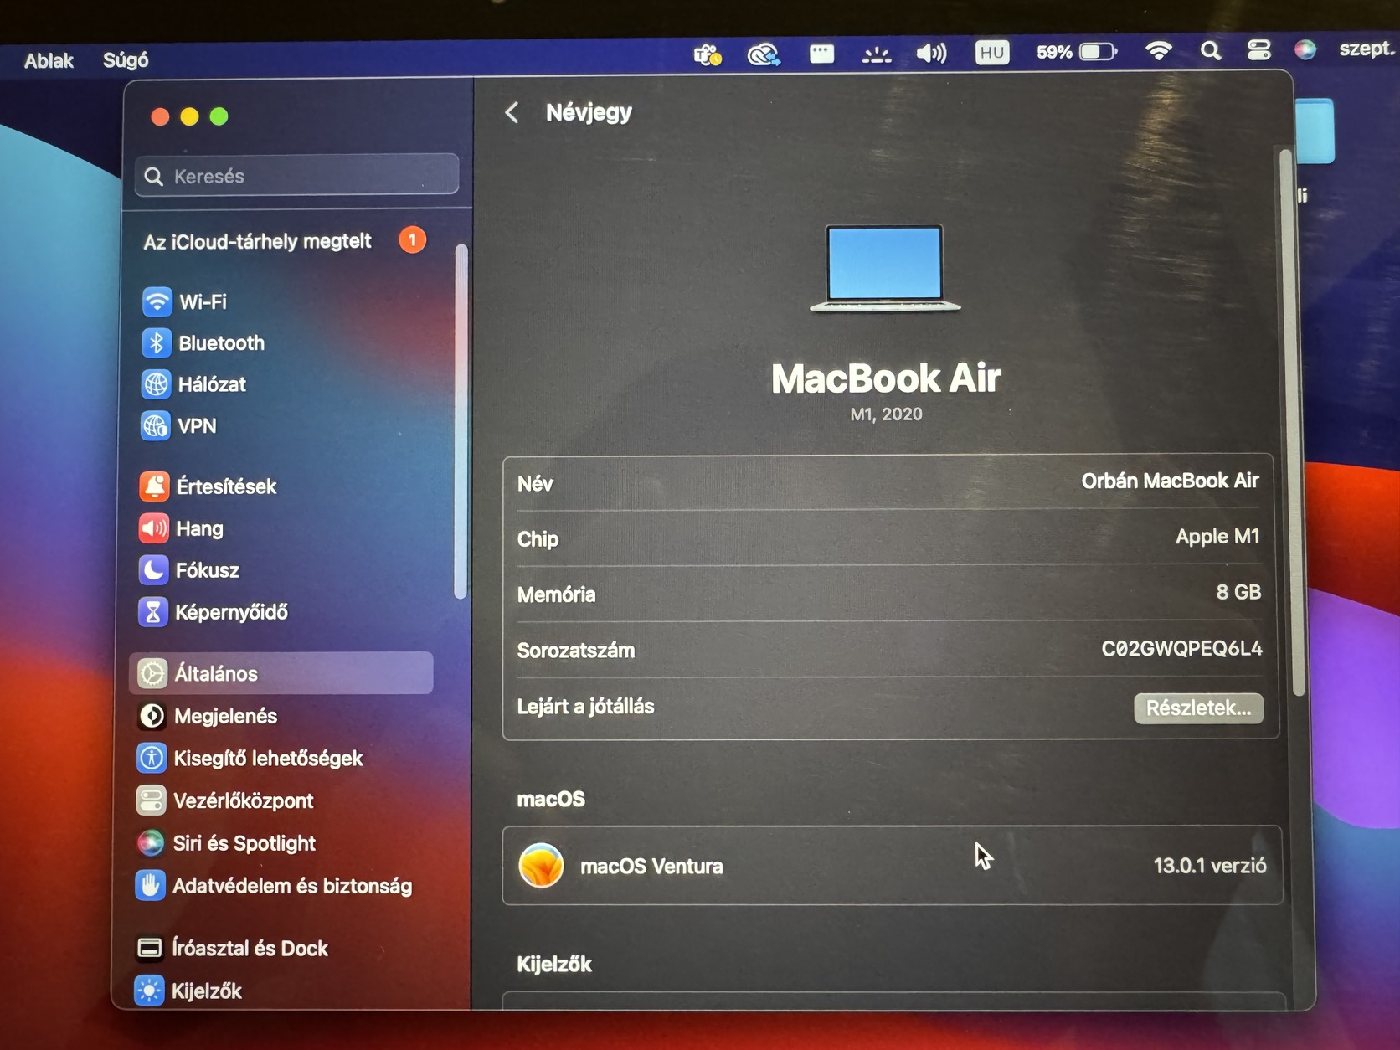Open Képernyőidő screen time settings
The image size is (1400, 1050).
pos(213,612)
